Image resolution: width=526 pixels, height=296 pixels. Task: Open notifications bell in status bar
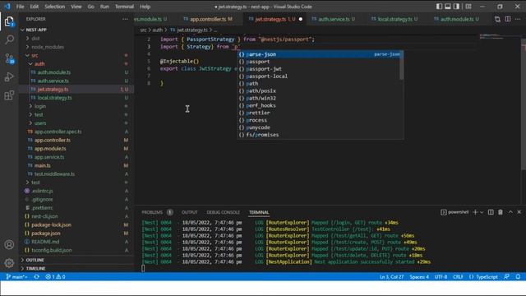(518, 276)
